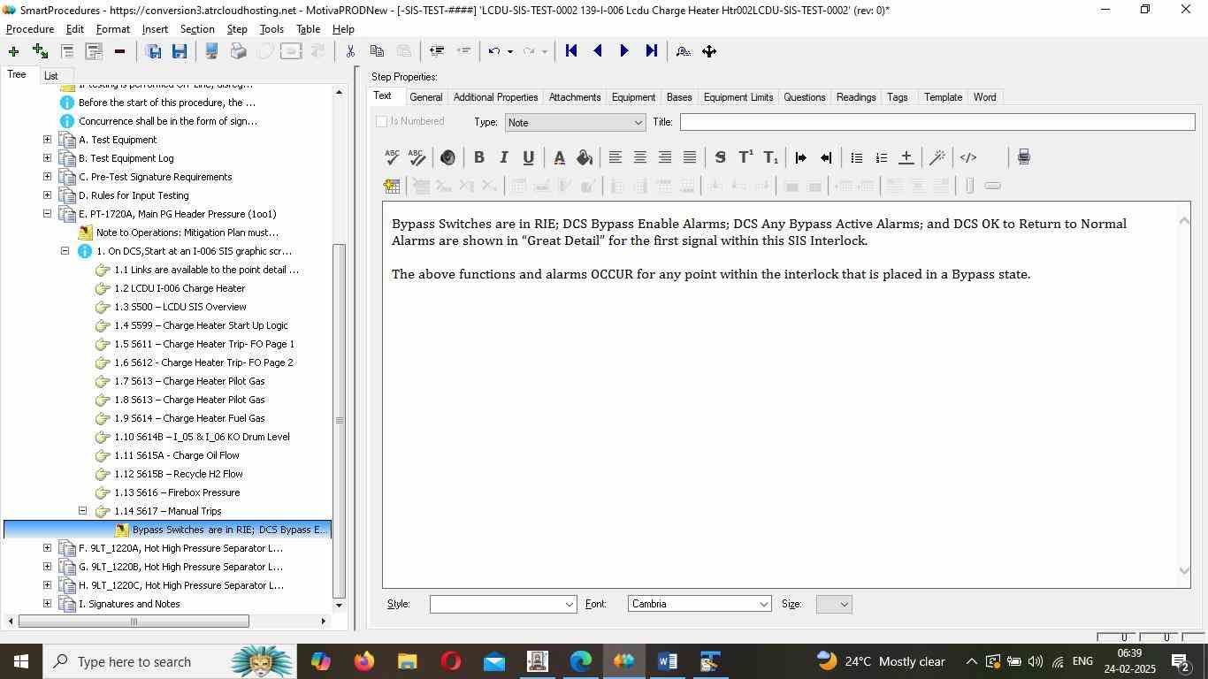Switch to the General tab
Image resolution: width=1208 pixels, height=679 pixels.
click(425, 97)
